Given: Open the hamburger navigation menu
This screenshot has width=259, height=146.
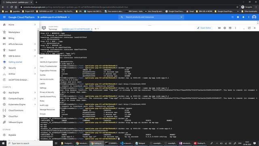Looking at the screenshot, I should click(4, 17).
